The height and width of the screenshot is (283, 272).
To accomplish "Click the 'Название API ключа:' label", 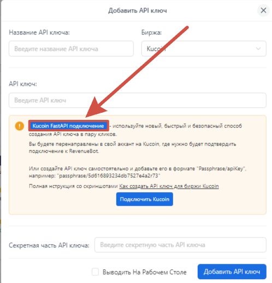I will tap(39, 32).
